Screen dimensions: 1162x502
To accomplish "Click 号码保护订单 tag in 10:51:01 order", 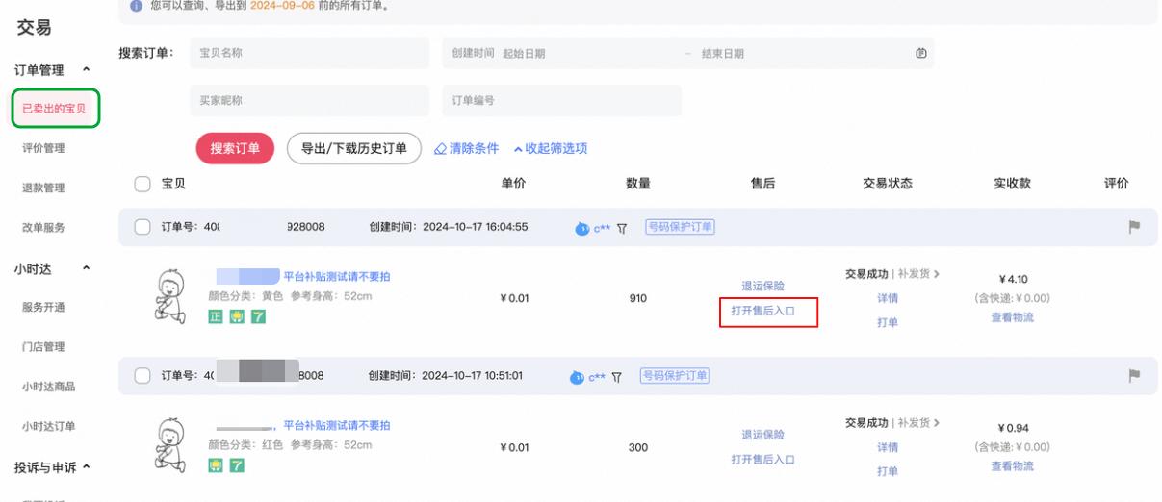I will 676,375.
